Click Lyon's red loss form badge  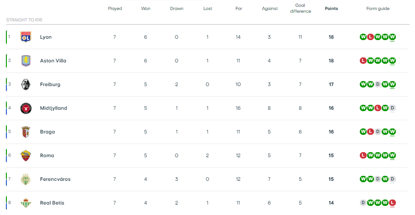370,37
